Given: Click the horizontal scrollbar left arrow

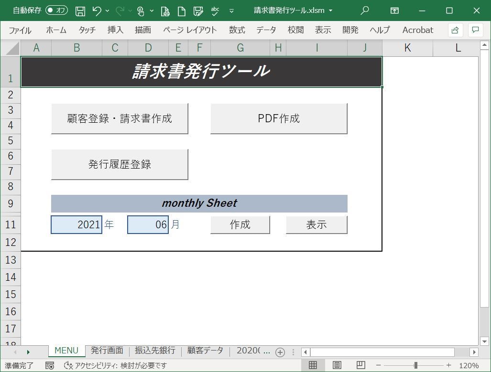Looking at the screenshot, I should point(306,352).
